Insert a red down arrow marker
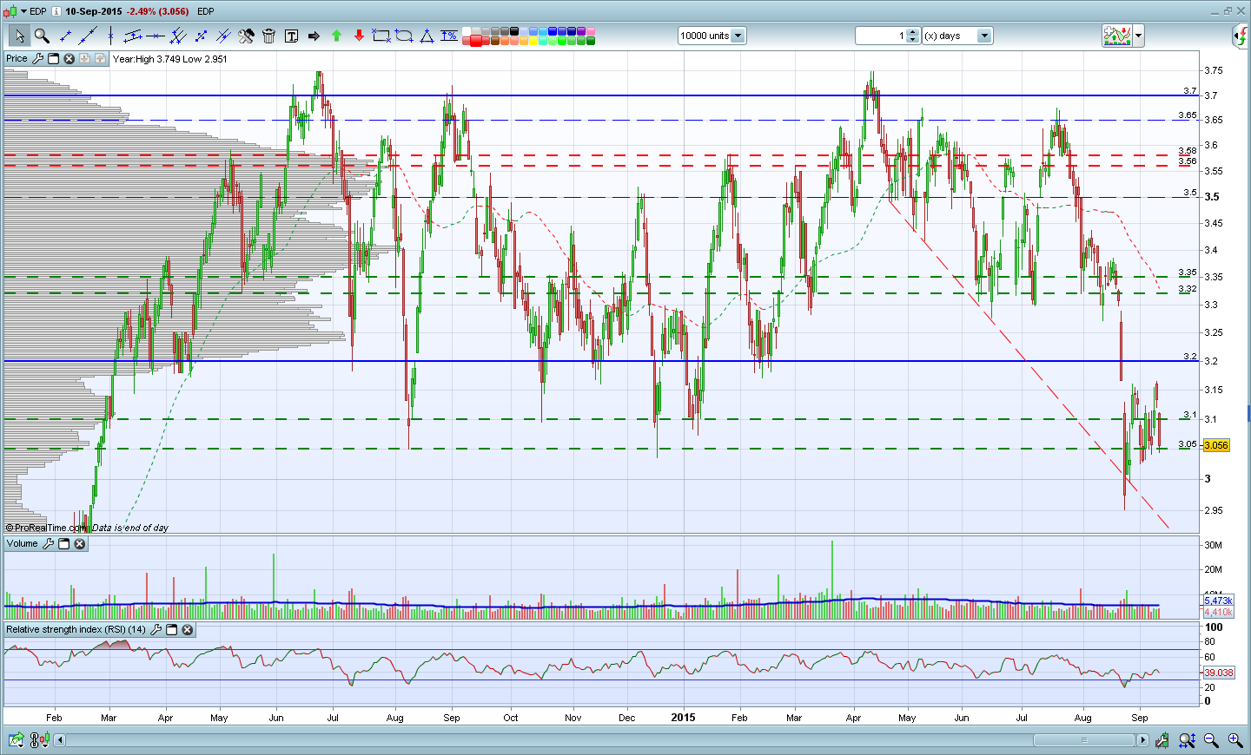The height and width of the screenshot is (755, 1251). coord(359,36)
